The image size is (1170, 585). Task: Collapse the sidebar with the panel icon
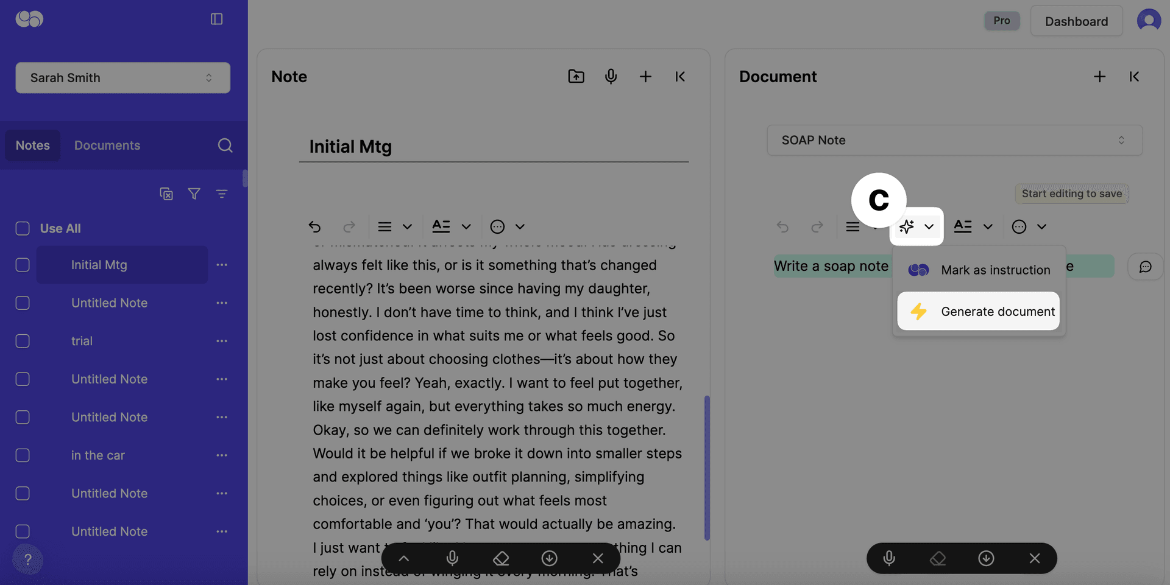pos(216,19)
